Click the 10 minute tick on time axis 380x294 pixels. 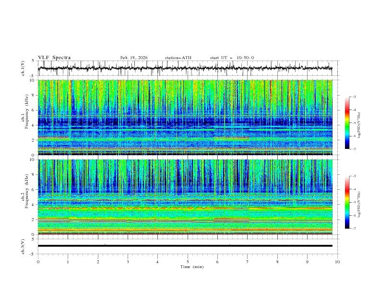pyautogui.click(x=337, y=262)
